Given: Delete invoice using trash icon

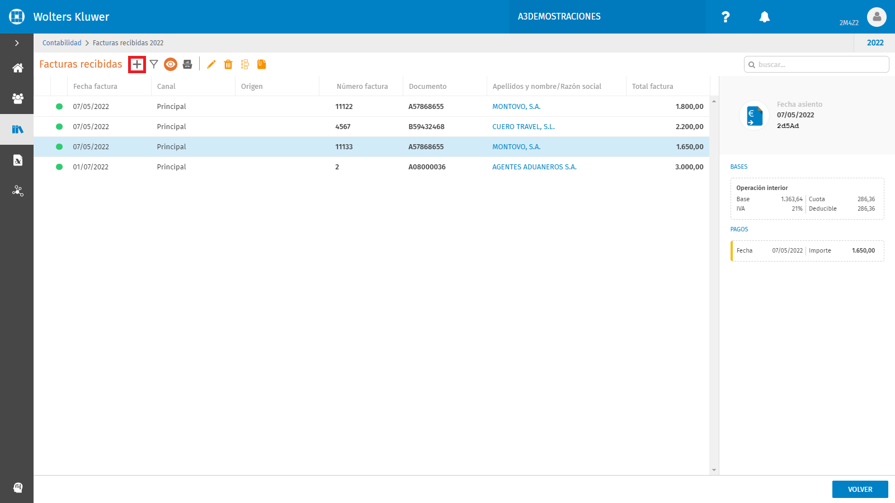Looking at the screenshot, I should pyautogui.click(x=228, y=64).
